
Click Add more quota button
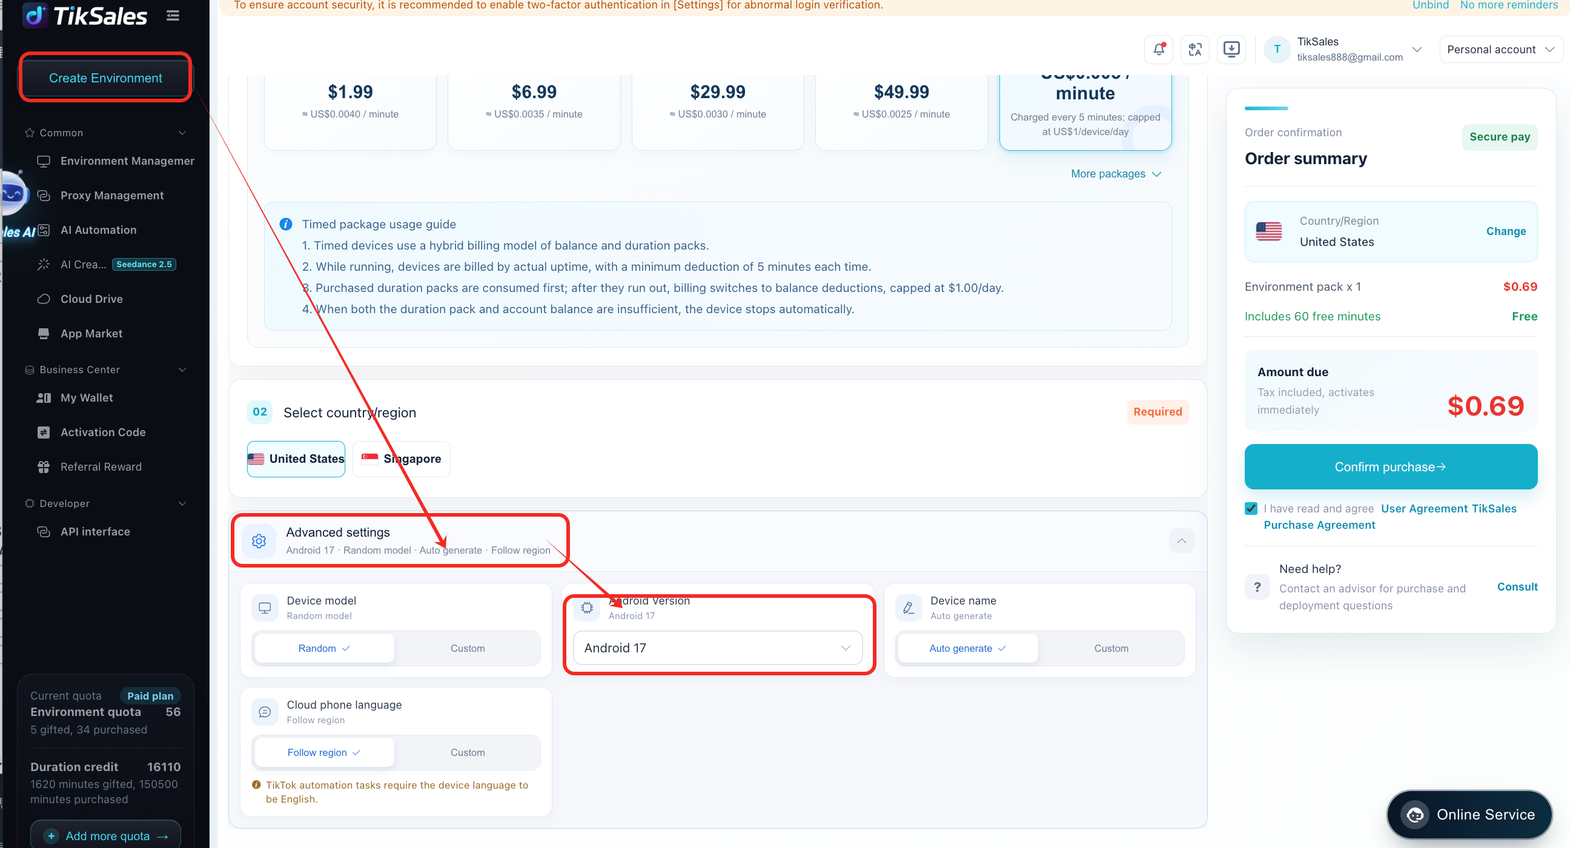(x=105, y=835)
